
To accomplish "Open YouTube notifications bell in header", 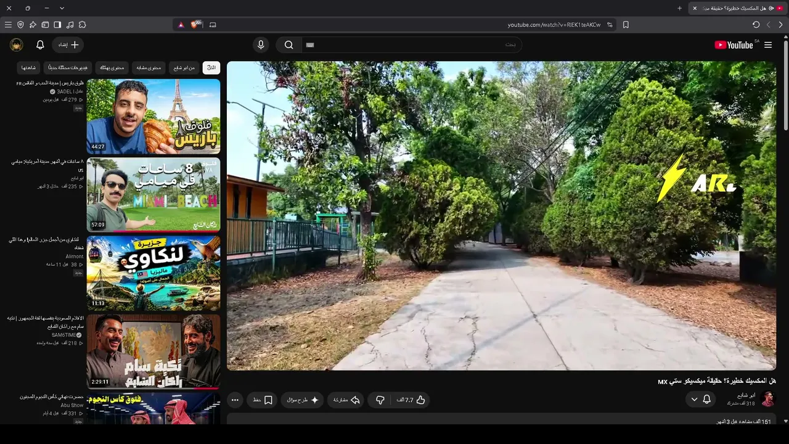I will [x=40, y=45].
